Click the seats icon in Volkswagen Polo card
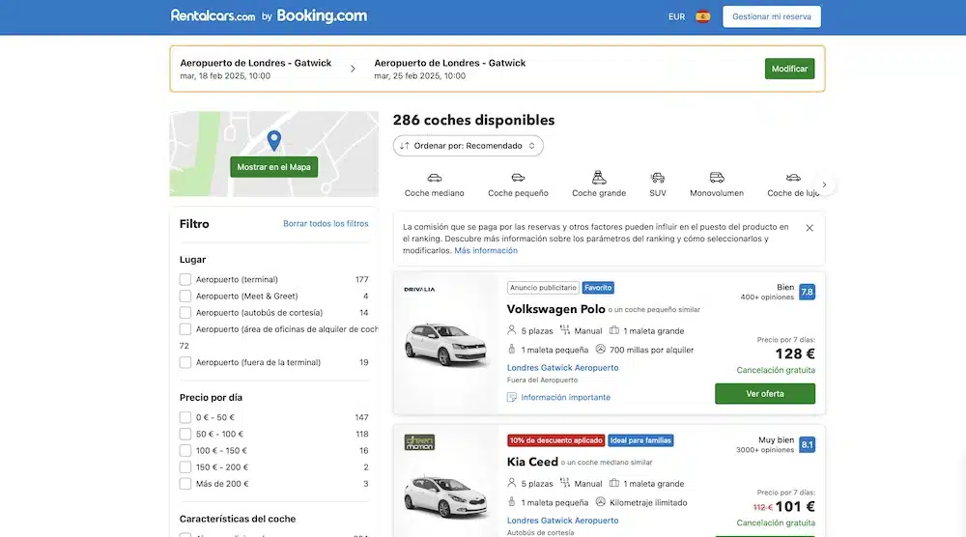This screenshot has width=966, height=537. 511,330
